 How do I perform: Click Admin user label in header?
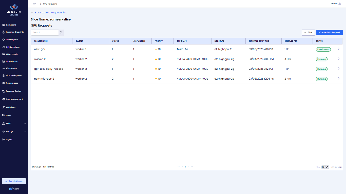tap(334, 4)
